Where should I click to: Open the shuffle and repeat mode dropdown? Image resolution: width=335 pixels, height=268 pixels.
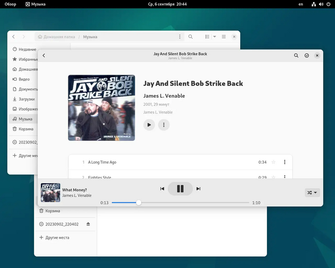(x=312, y=192)
